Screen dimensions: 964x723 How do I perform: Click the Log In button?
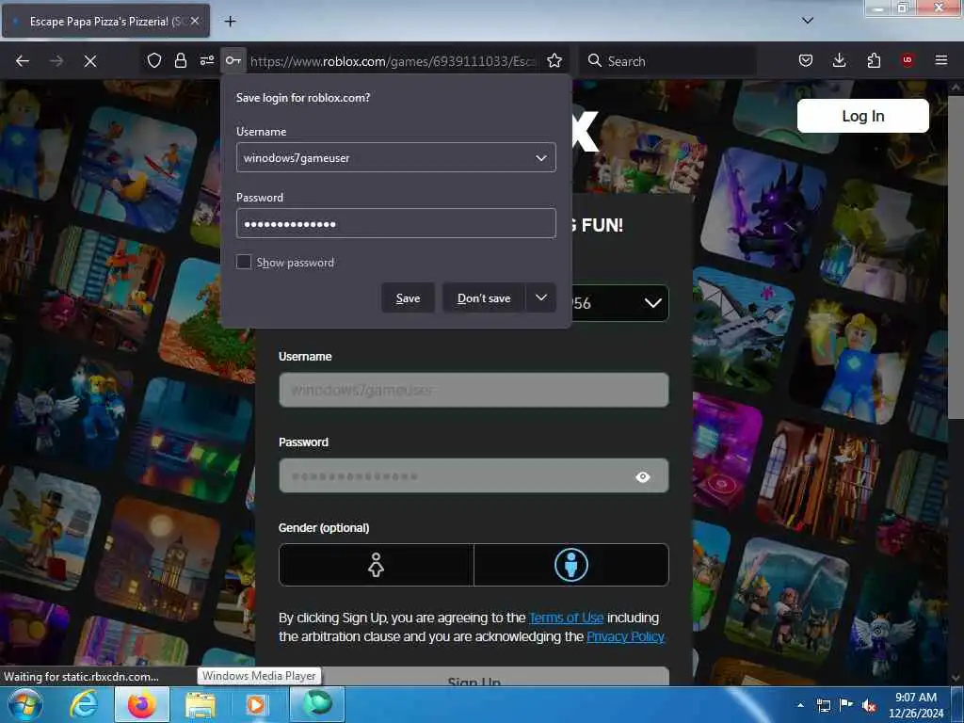tap(862, 116)
